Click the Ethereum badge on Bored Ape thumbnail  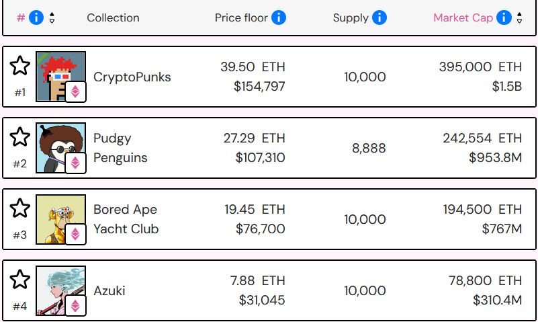point(75,234)
